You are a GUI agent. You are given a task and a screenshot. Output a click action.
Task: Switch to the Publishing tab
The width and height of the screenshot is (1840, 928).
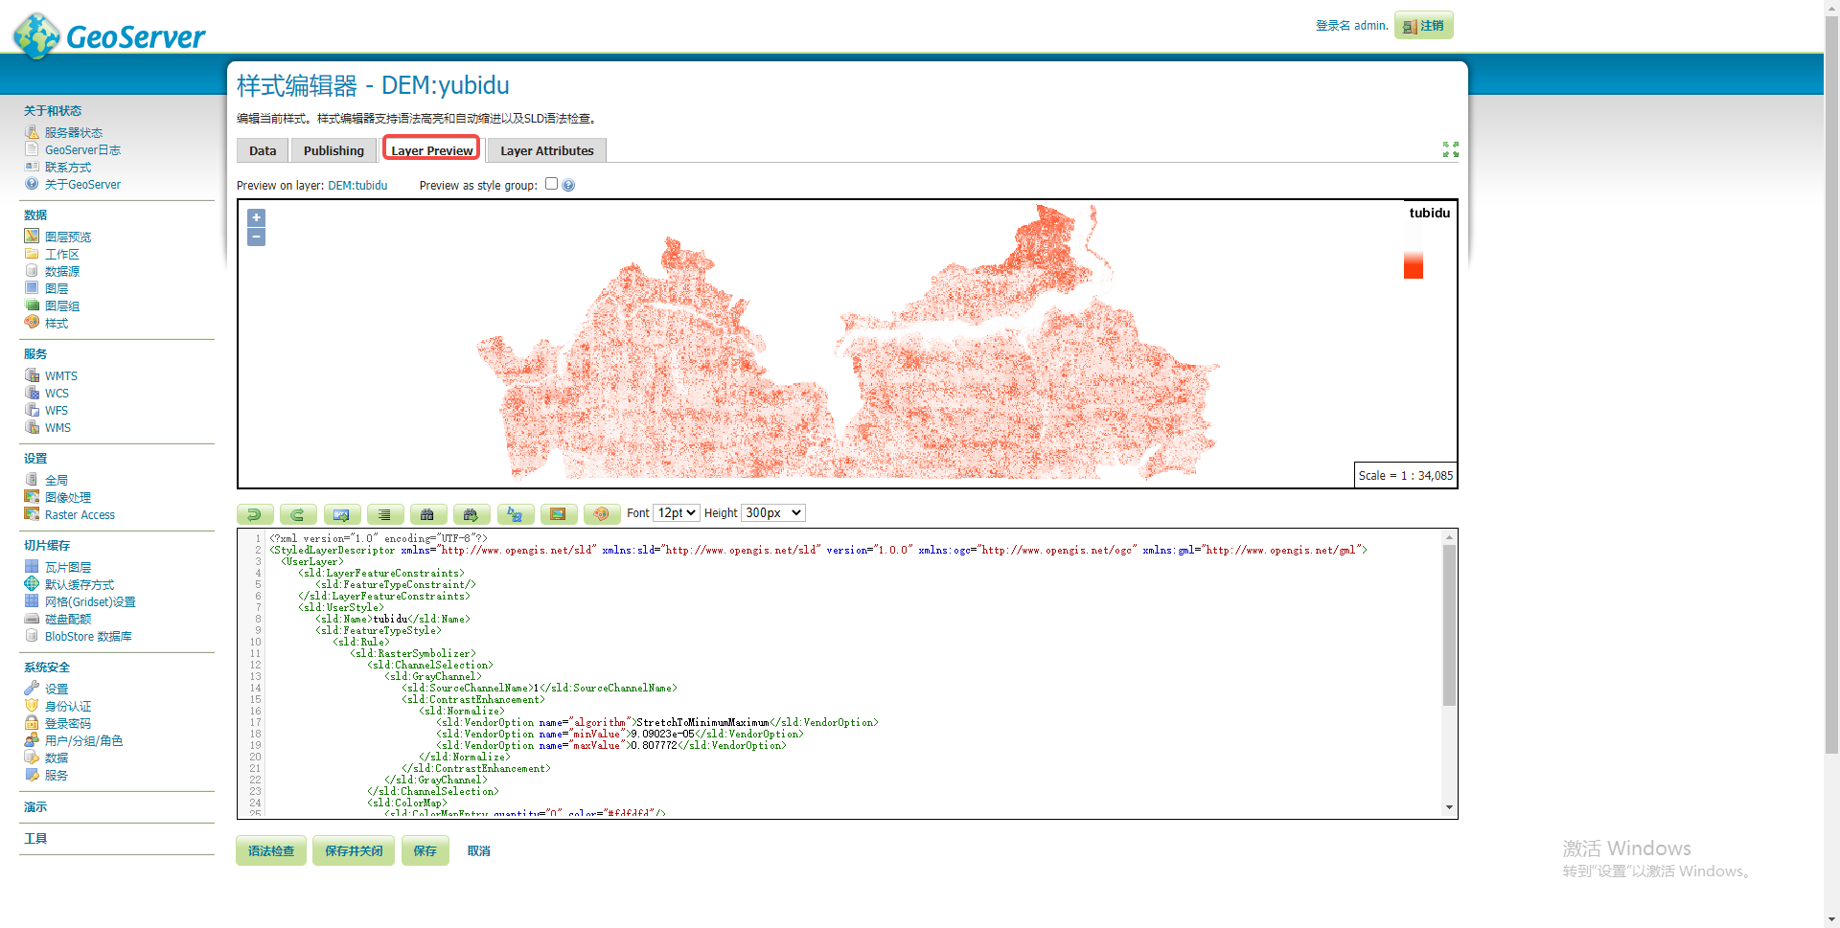[333, 150]
